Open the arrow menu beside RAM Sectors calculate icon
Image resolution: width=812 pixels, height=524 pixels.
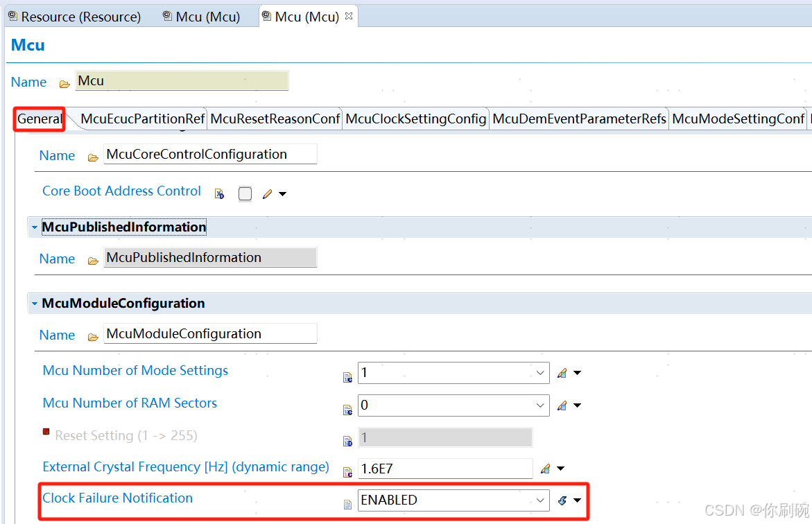point(578,405)
